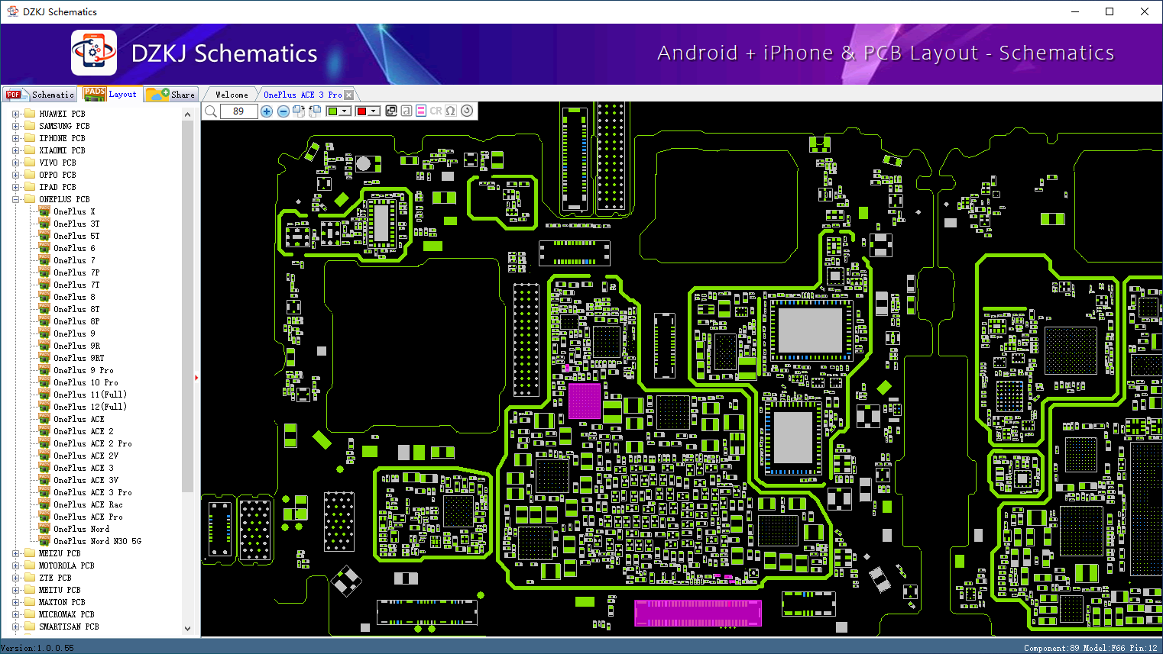Toggle the CR component display icon
1163x654 pixels.
[436, 111]
